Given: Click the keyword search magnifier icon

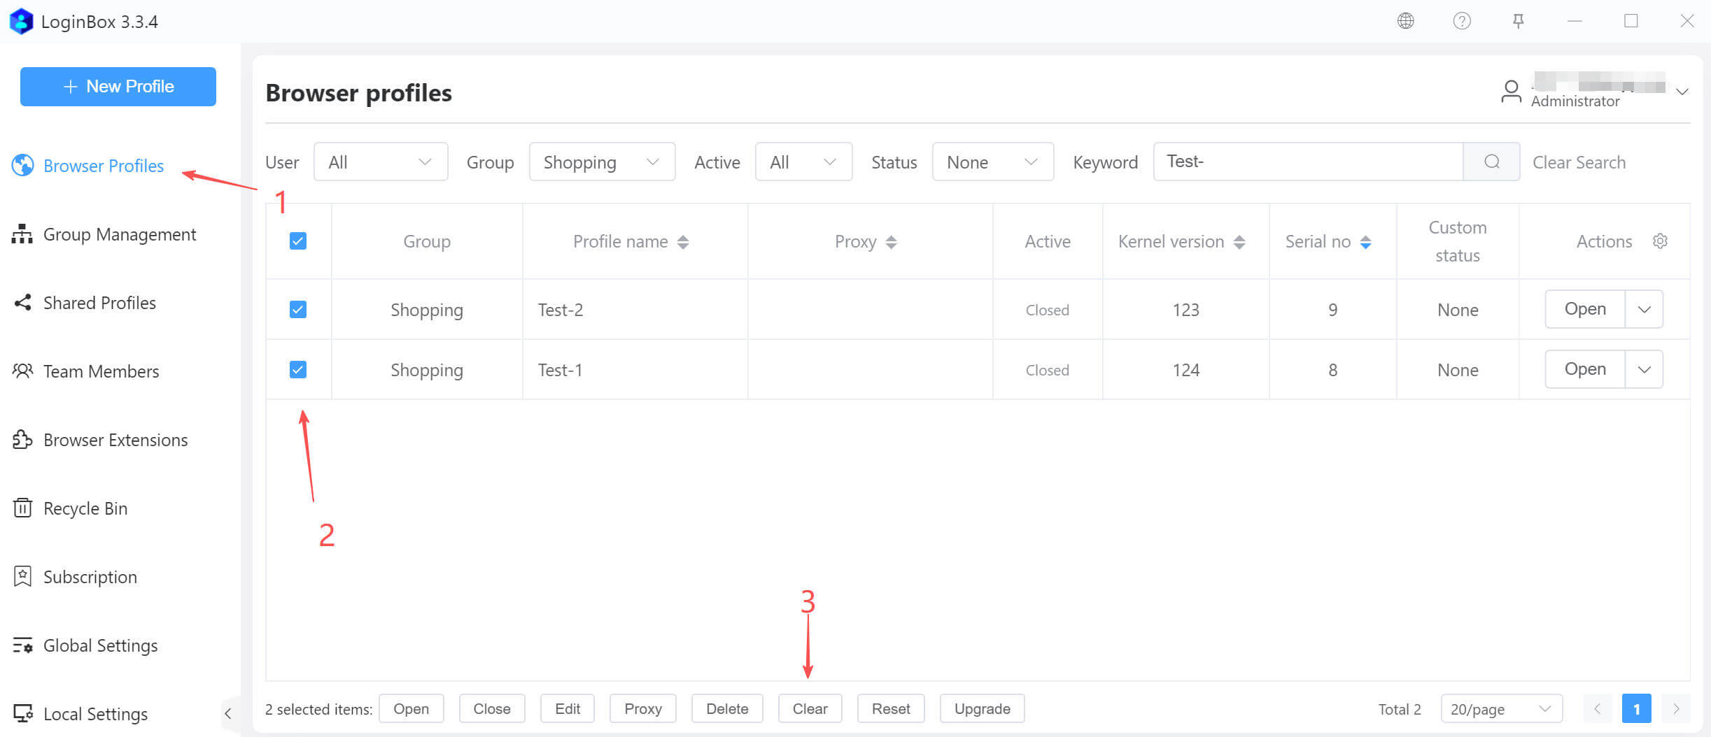Looking at the screenshot, I should click(1491, 162).
